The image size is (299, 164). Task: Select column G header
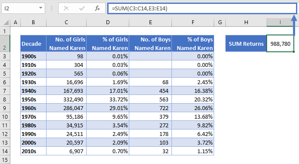pos(220,22)
